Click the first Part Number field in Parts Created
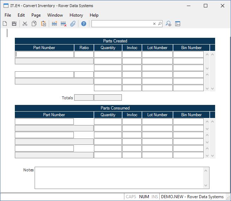231x201 pixels. coord(45,54)
